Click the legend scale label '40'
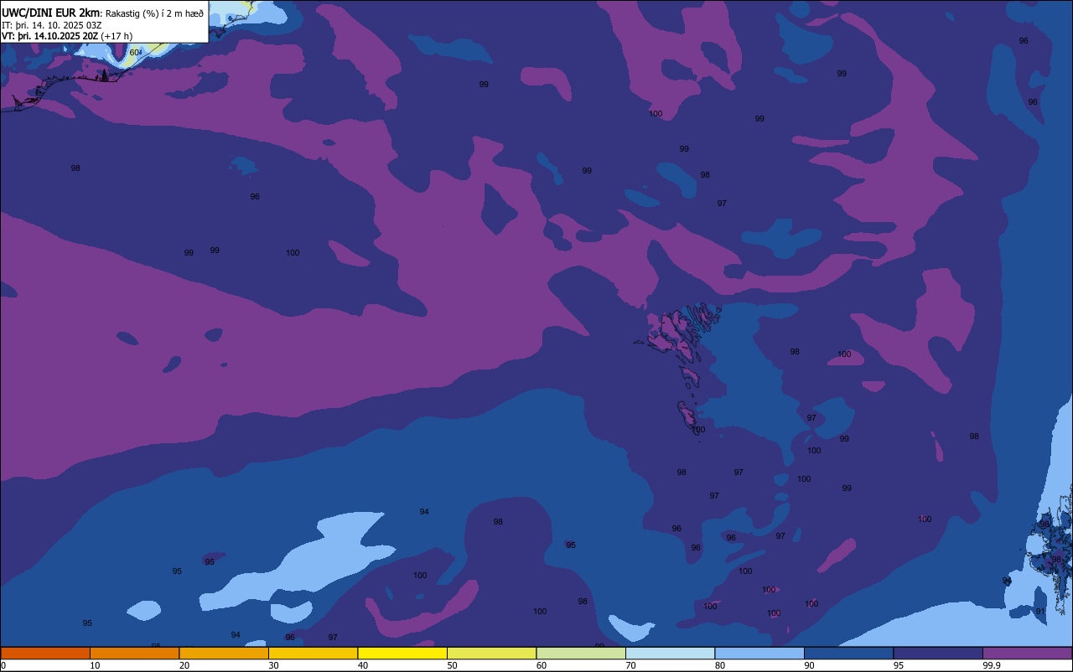This screenshot has height=672, width=1073. point(362,665)
